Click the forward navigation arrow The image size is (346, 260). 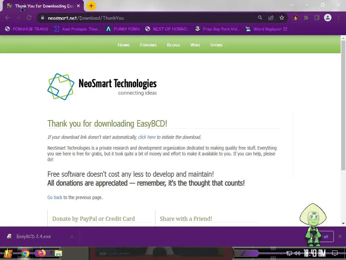(x=18, y=18)
